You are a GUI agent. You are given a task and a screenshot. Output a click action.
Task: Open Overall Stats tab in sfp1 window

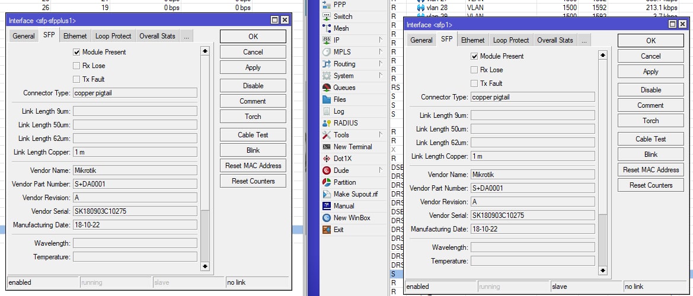[x=555, y=41]
